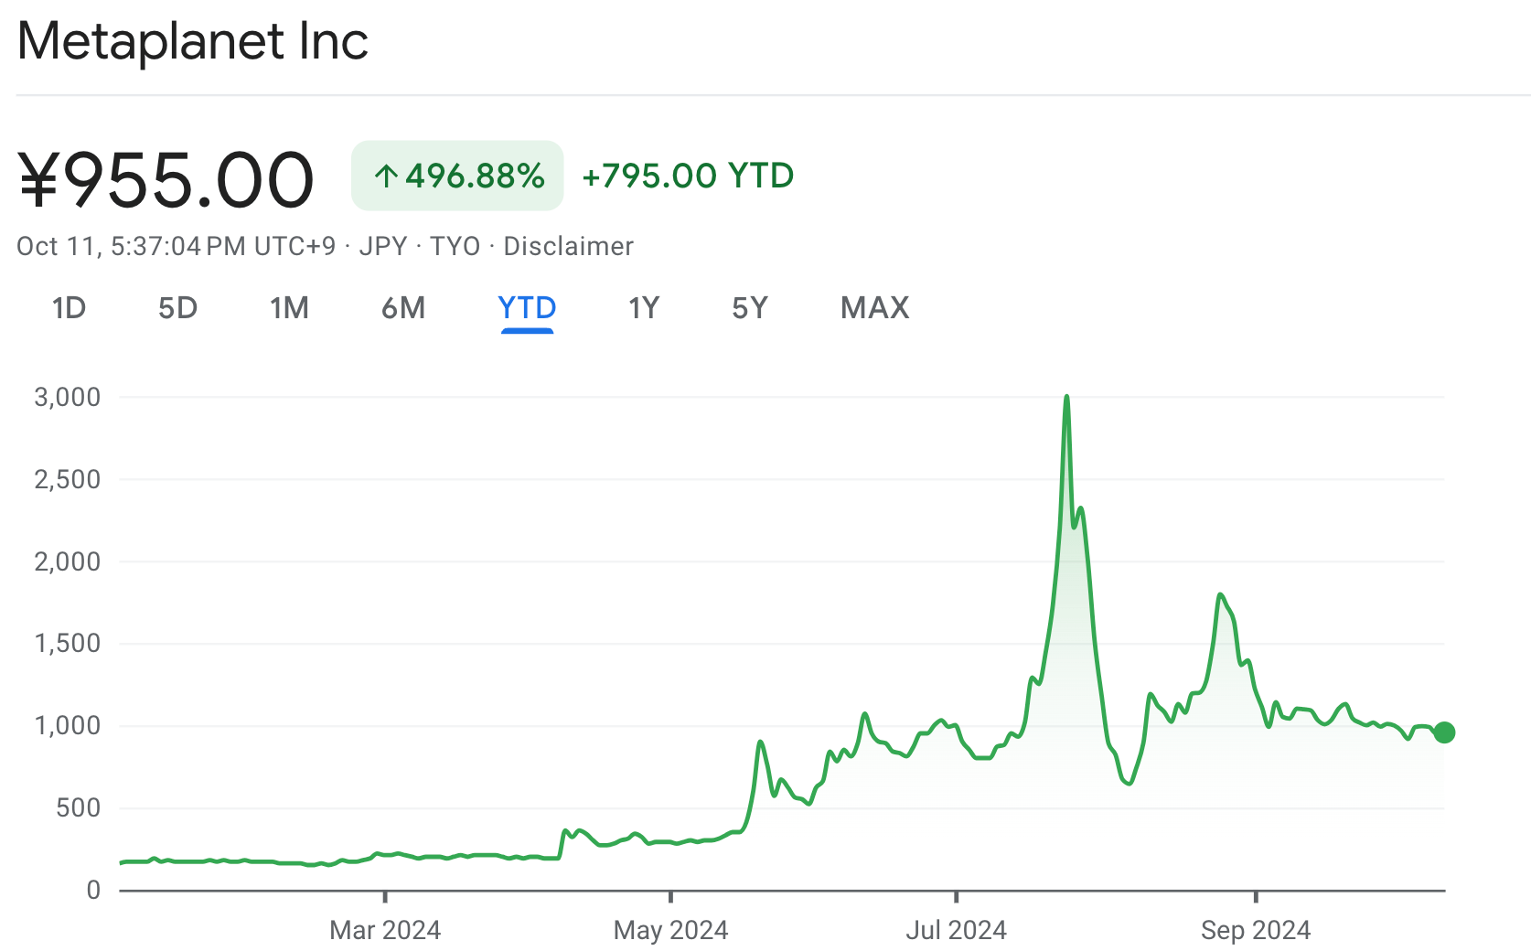
Task: Click the May 2024 axis label
Action: click(670, 930)
